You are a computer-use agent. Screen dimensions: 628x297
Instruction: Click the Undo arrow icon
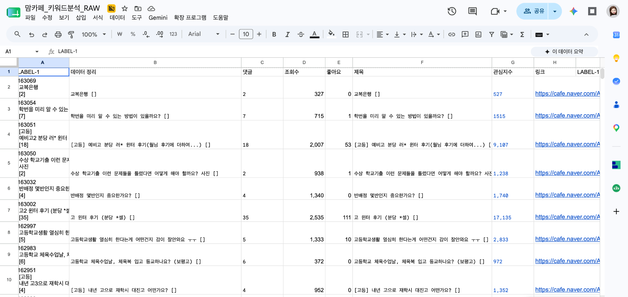pos(31,35)
